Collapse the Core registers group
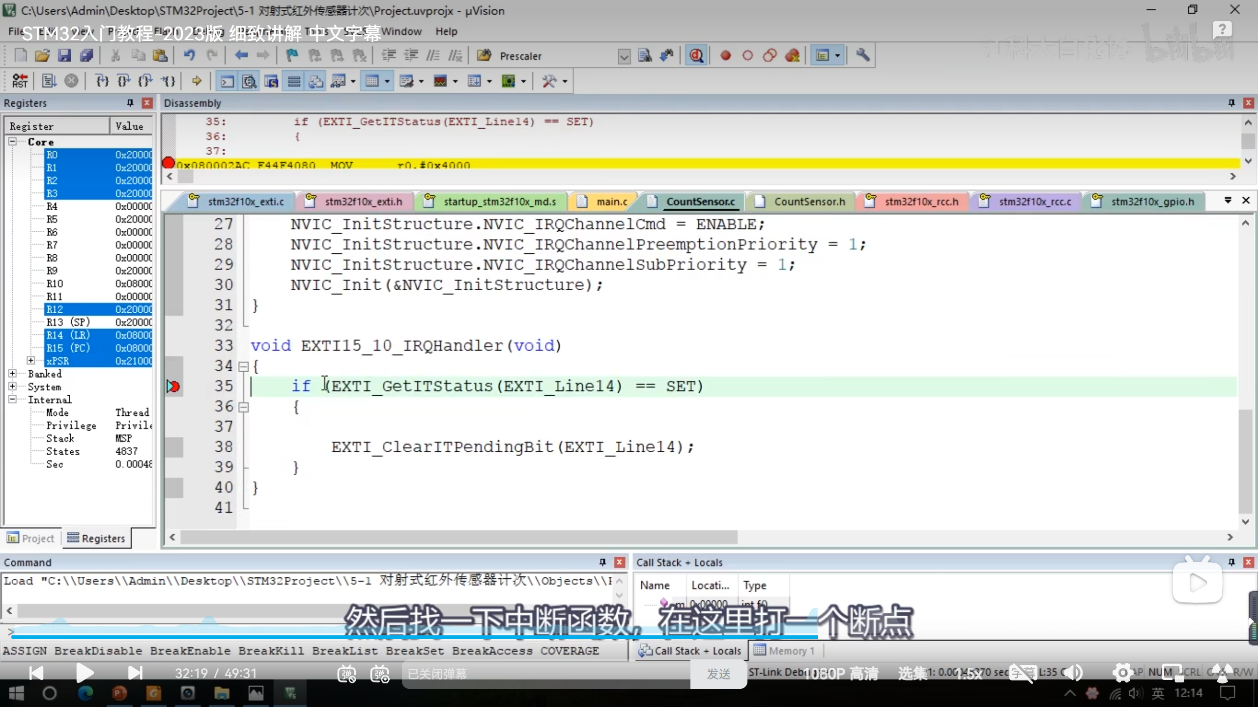Image resolution: width=1258 pixels, height=707 pixels. point(12,141)
